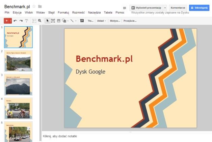Click the zoom to fit icon
The image size is (212, 142).
tap(34, 21)
